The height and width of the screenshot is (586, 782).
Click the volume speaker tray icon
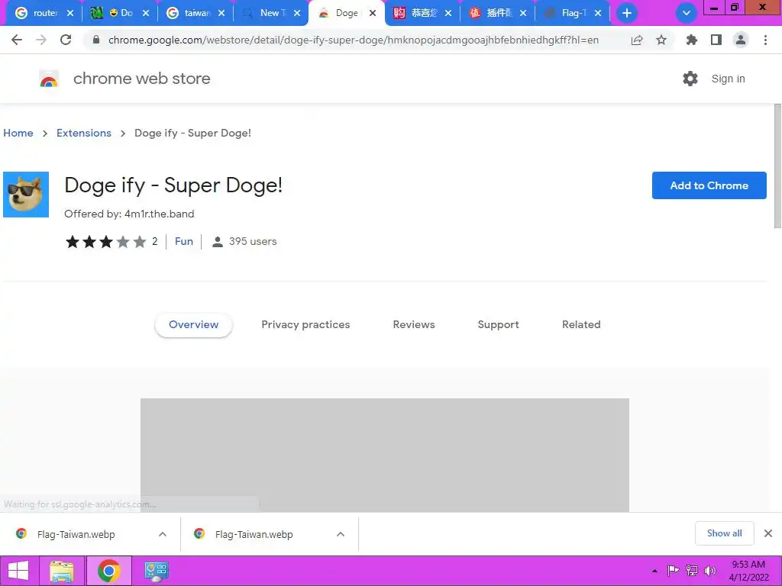point(709,571)
